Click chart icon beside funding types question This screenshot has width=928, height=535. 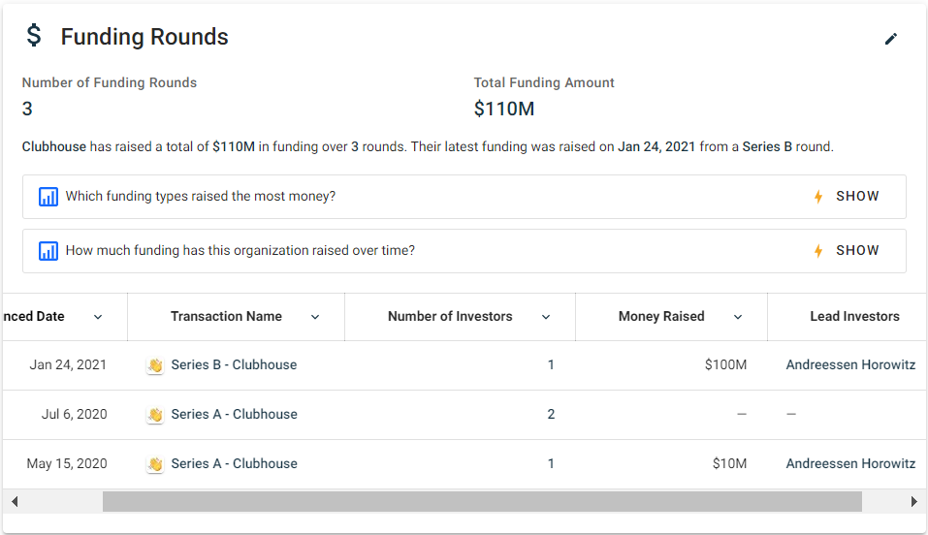[x=48, y=197]
